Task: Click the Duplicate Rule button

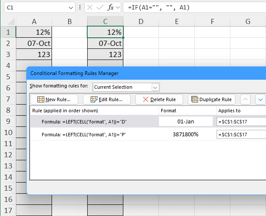Action: click(211, 99)
